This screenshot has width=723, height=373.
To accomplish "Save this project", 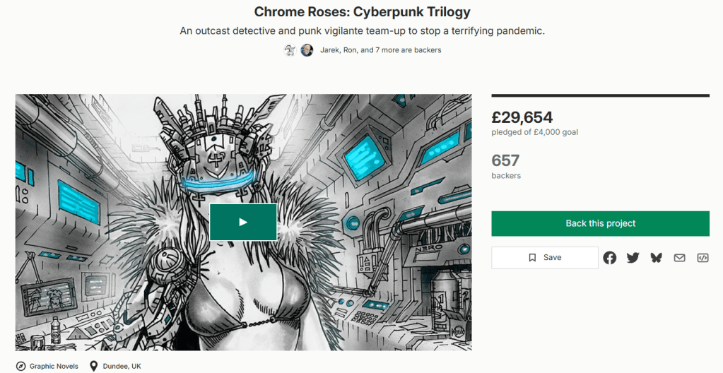I will (x=545, y=258).
